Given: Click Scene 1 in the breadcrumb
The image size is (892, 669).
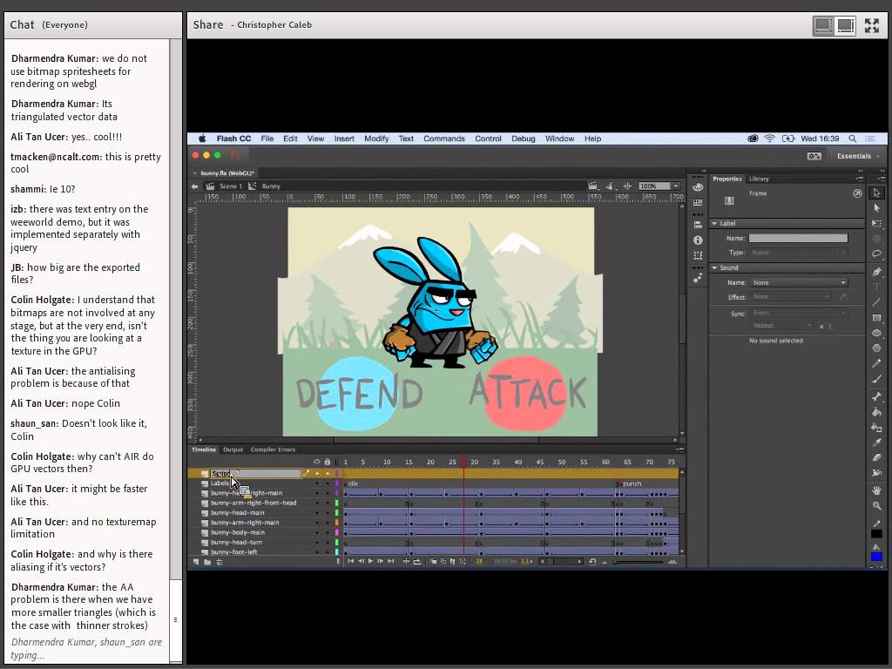Looking at the screenshot, I should pyautogui.click(x=230, y=186).
